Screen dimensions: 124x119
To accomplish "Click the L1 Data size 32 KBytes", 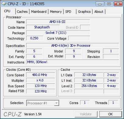I will click(89, 75).
